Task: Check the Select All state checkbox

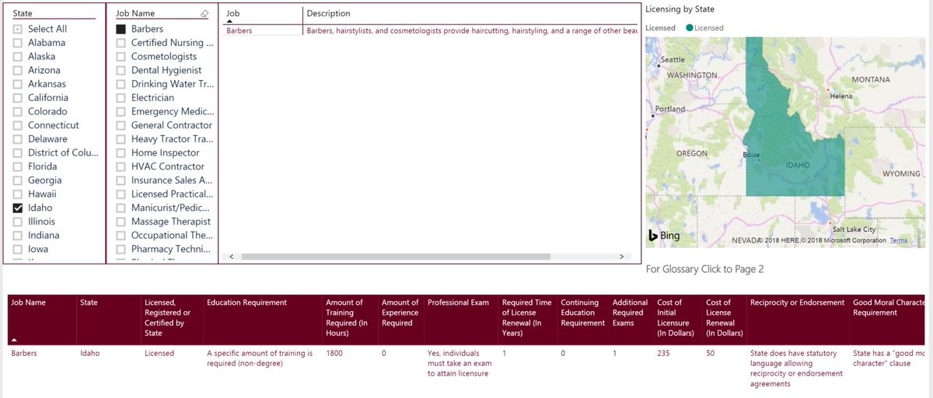Action: [18, 29]
